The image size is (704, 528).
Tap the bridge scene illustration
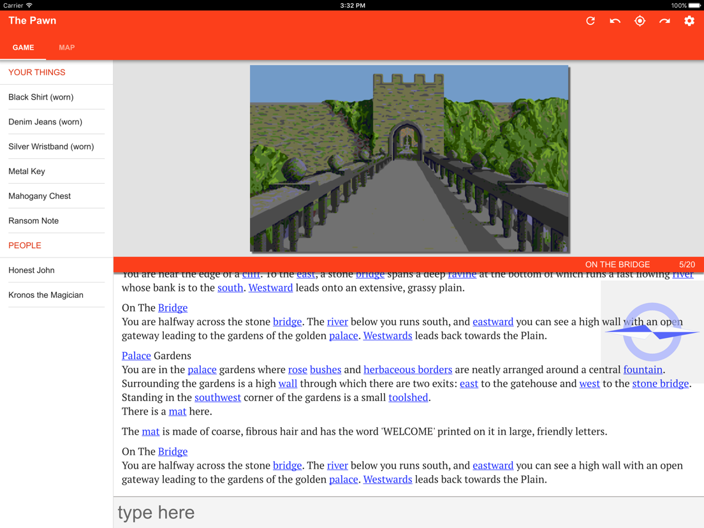[x=409, y=159]
